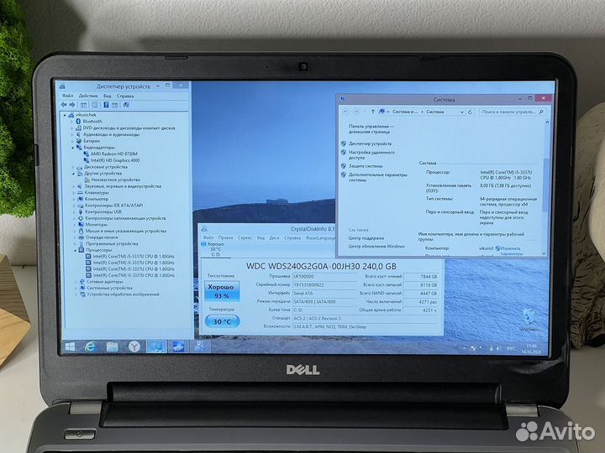This screenshot has width=605, height=453.
Task: Select Неизвестное устройство entry
Action: click(116, 180)
